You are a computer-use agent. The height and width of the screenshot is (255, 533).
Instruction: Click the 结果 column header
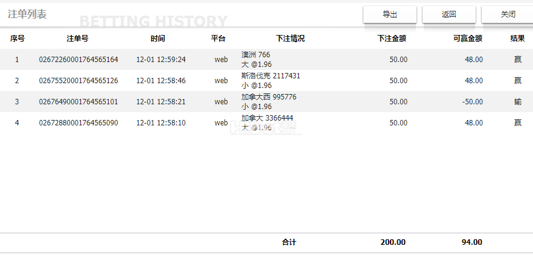pos(517,39)
